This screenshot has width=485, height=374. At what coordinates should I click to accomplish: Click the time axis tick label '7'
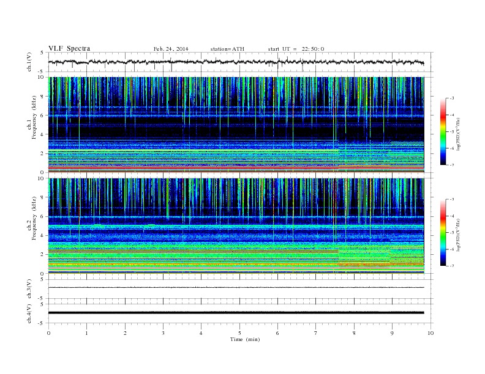pyautogui.click(x=315, y=333)
